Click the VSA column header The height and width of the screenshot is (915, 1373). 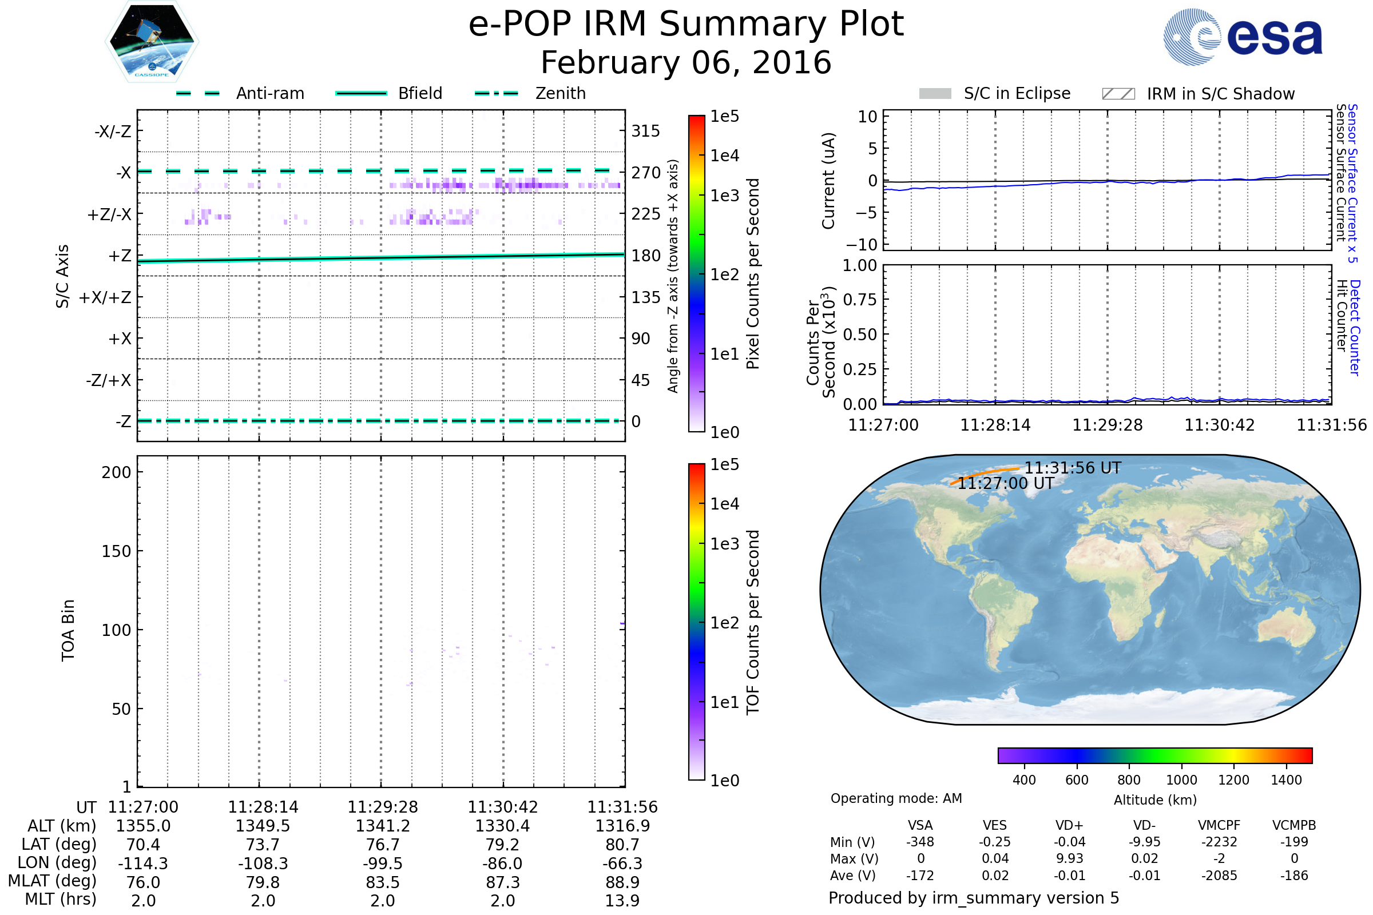pos(920,825)
